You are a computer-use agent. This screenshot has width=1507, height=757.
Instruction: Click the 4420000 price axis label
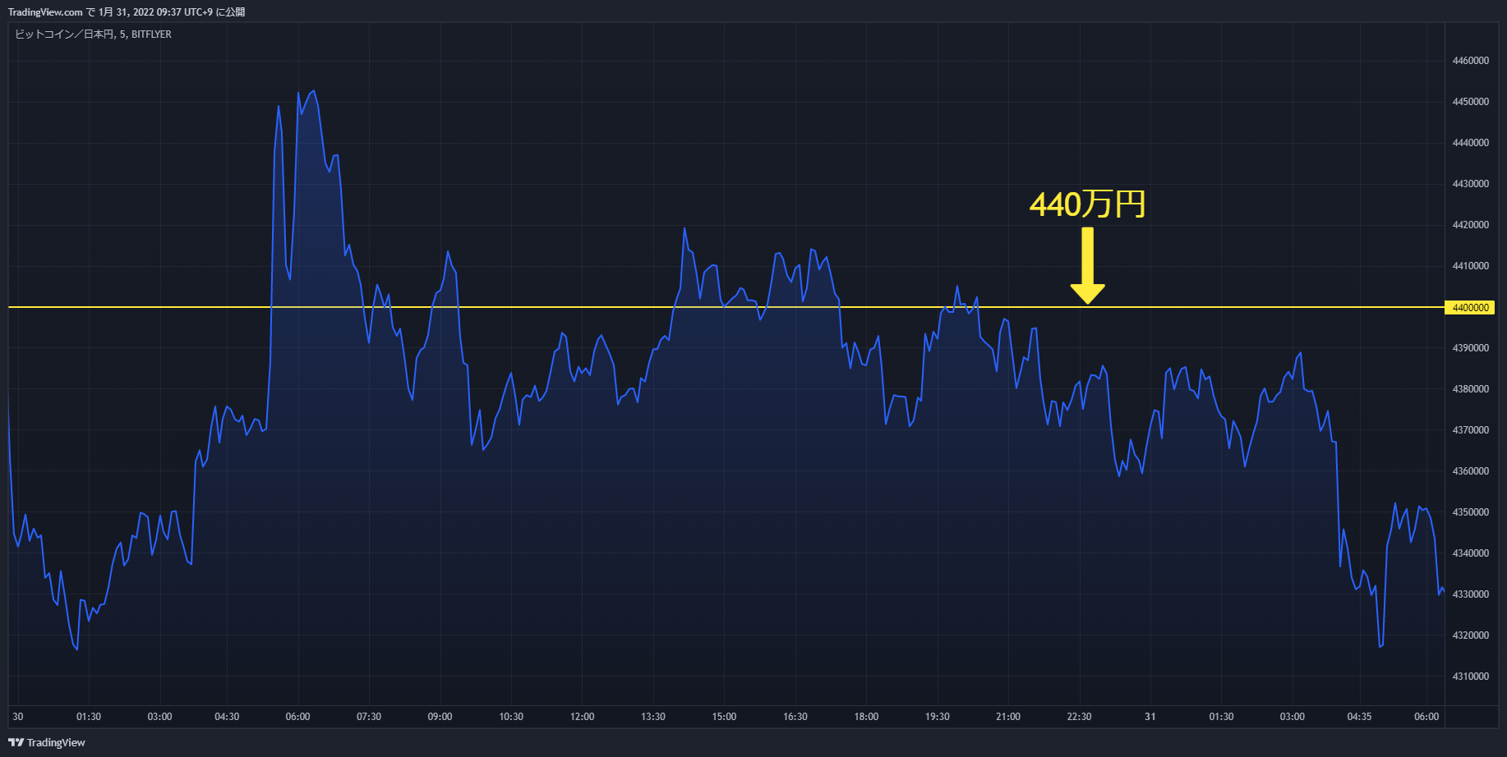1471,225
